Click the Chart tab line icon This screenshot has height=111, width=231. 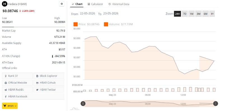click(73, 4)
